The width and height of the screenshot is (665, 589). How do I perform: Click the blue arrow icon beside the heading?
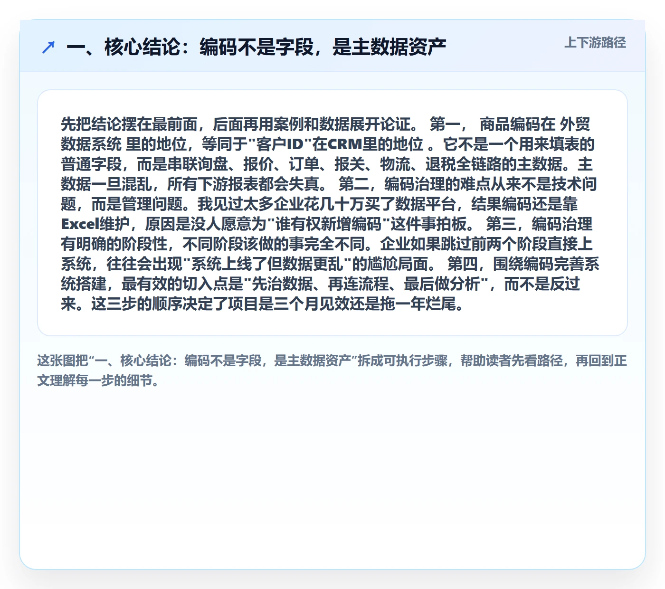click(48, 47)
